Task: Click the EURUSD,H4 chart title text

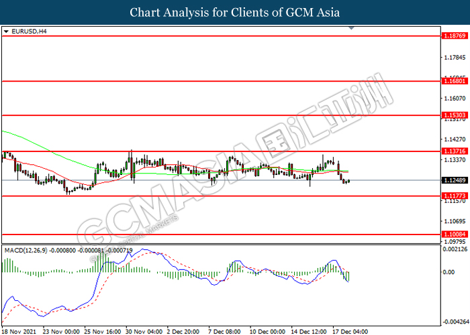Action: [29, 31]
